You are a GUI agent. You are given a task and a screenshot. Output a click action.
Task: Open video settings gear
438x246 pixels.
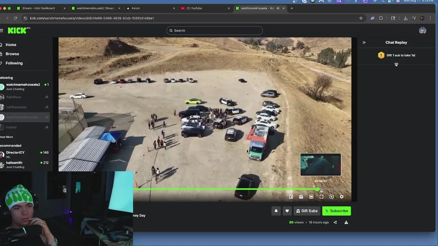(x=342, y=197)
